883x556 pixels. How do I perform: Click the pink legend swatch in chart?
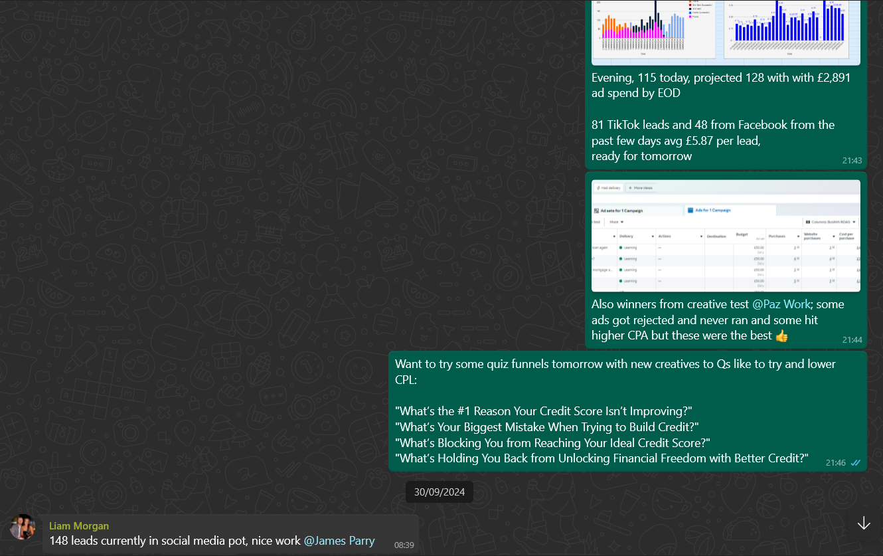click(x=689, y=17)
